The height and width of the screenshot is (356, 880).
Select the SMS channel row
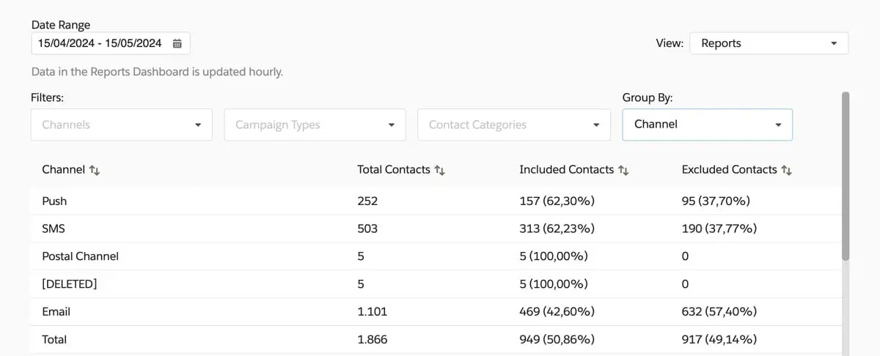pos(54,229)
